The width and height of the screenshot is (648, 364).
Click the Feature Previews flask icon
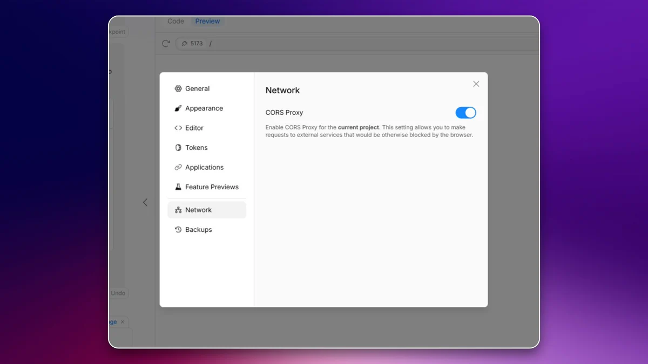tap(178, 187)
